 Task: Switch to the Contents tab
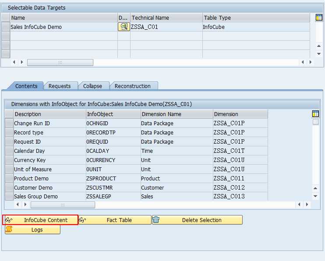(x=26, y=86)
